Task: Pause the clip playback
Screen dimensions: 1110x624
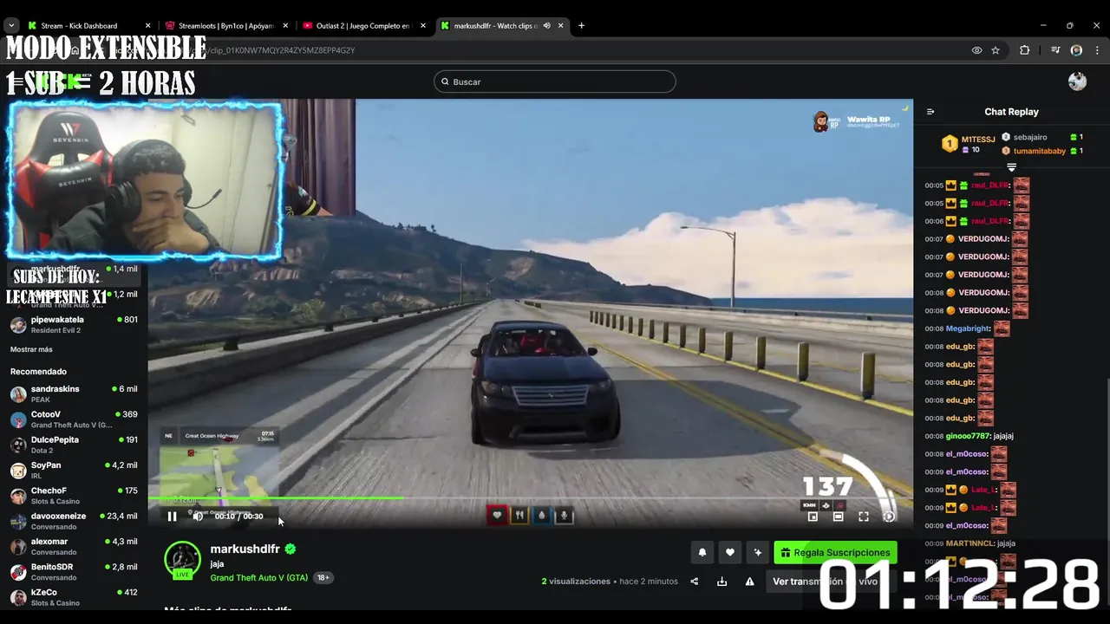Action: point(172,517)
